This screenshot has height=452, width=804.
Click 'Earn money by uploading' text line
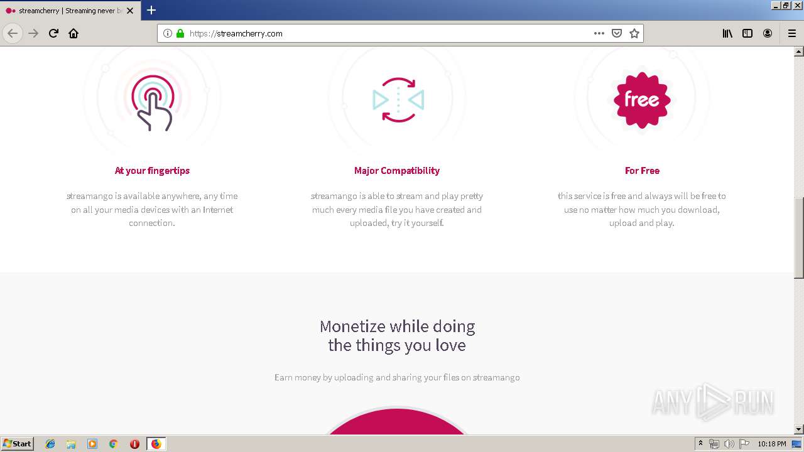click(x=397, y=377)
